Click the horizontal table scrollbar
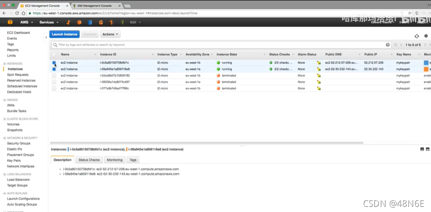The width and height of the screenshot is (431, 212). coord(207,142)
